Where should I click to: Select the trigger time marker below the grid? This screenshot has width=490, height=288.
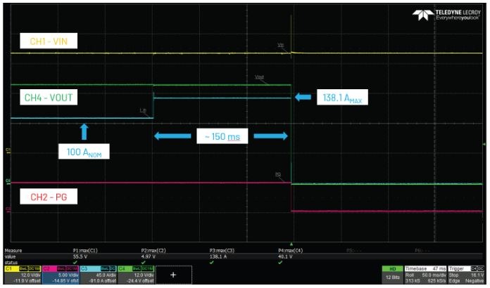[x=291, y=244]
